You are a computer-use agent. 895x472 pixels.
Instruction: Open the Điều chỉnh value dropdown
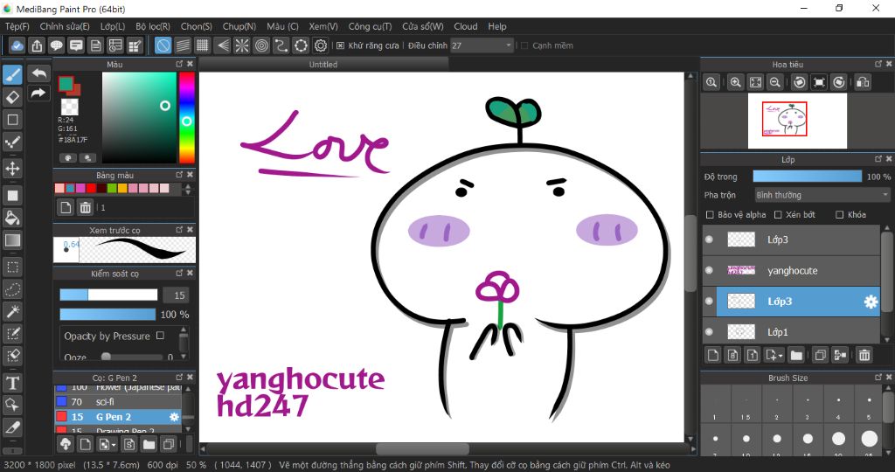click(482, 45)
